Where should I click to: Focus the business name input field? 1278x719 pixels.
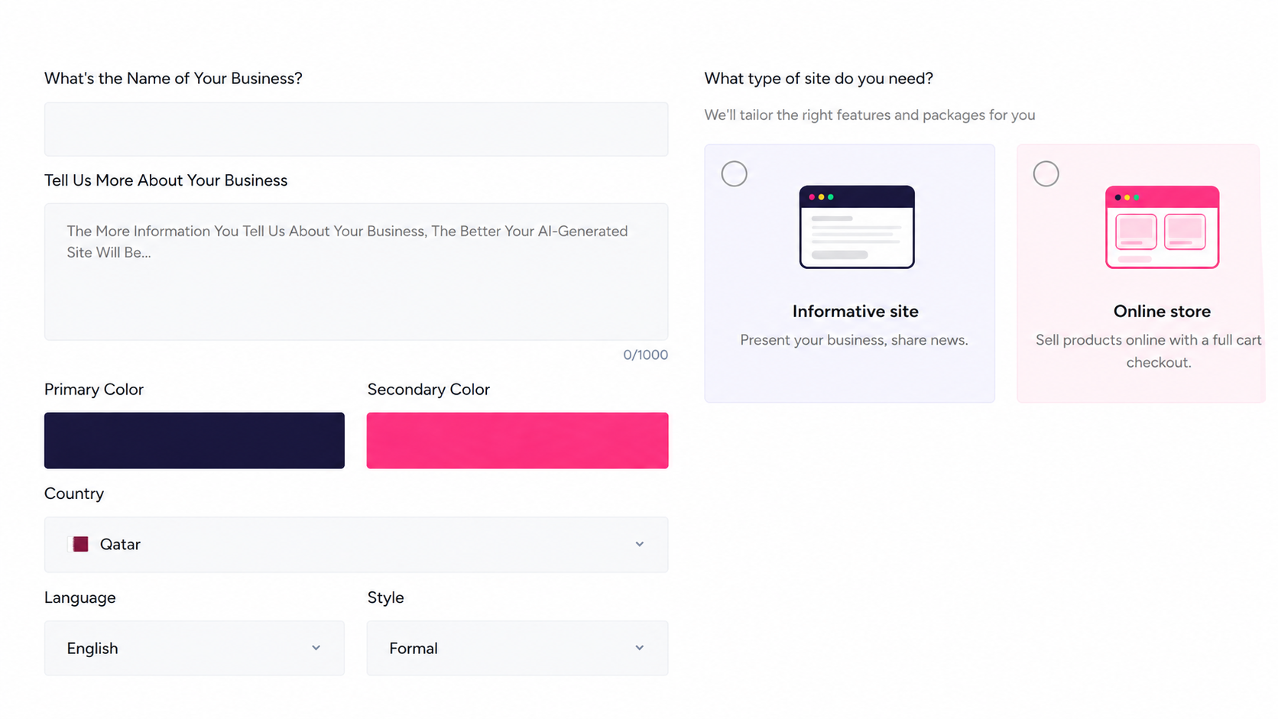pyautogui.click(x=356, y=129)
